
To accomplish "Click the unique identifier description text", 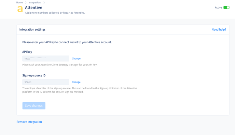I will [80, 90].
